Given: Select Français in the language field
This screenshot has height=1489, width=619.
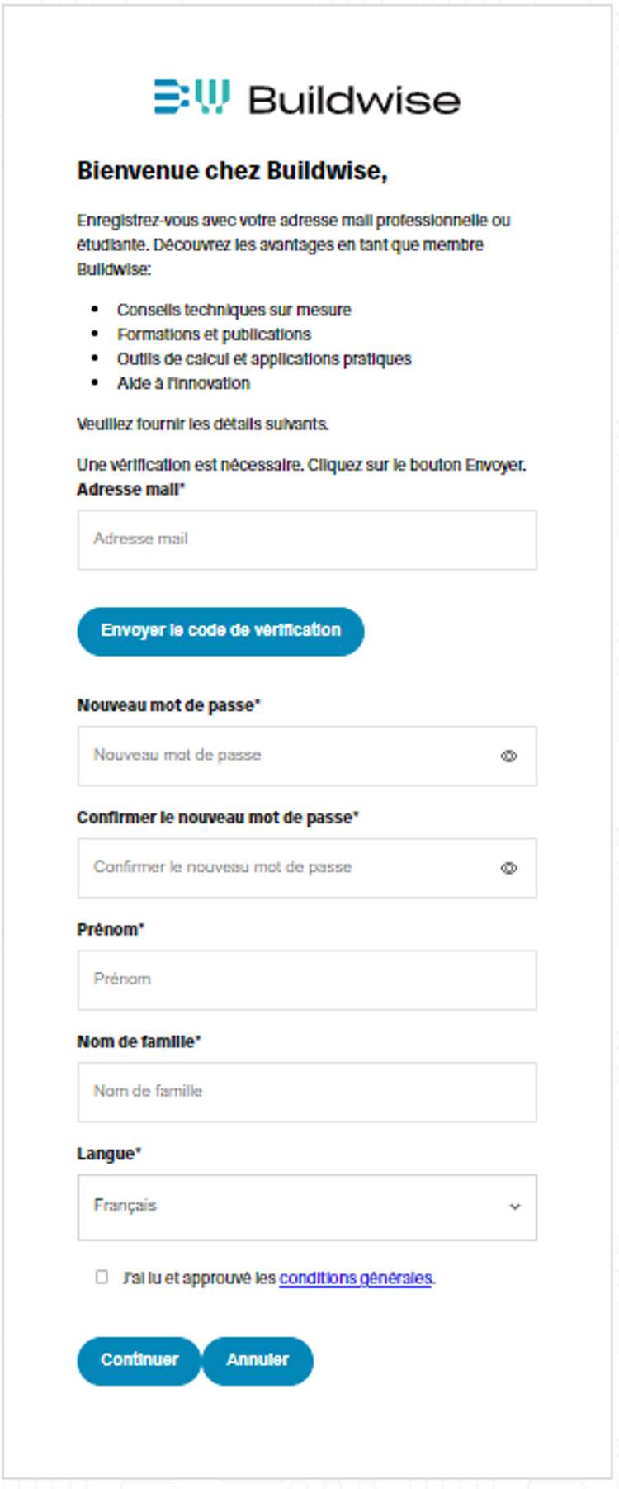Looking at the screenshot, I should coord(307,1207).
